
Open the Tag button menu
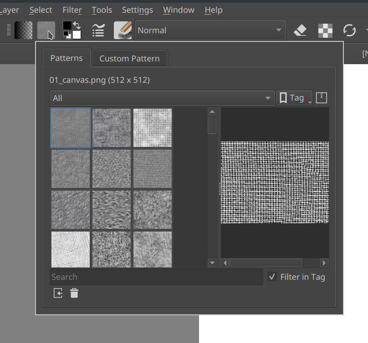294,98
